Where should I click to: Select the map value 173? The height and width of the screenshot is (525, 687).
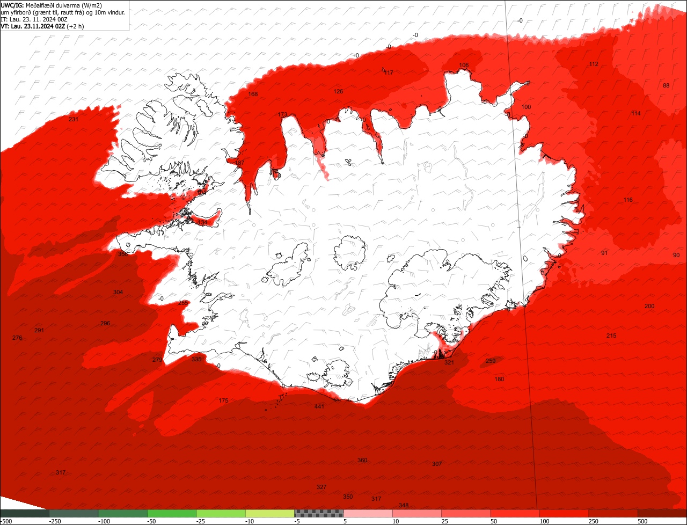(x=283, y=115)
